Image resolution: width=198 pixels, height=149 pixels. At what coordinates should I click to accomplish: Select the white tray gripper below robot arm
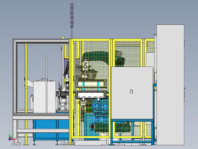pos(91,95)
